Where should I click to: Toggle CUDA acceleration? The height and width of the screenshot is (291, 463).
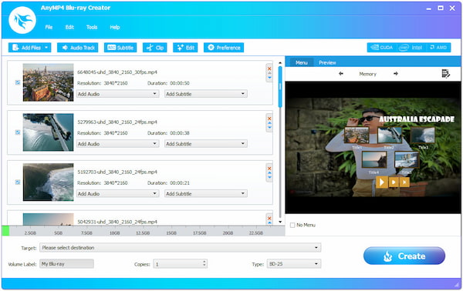tap(381, 48)
